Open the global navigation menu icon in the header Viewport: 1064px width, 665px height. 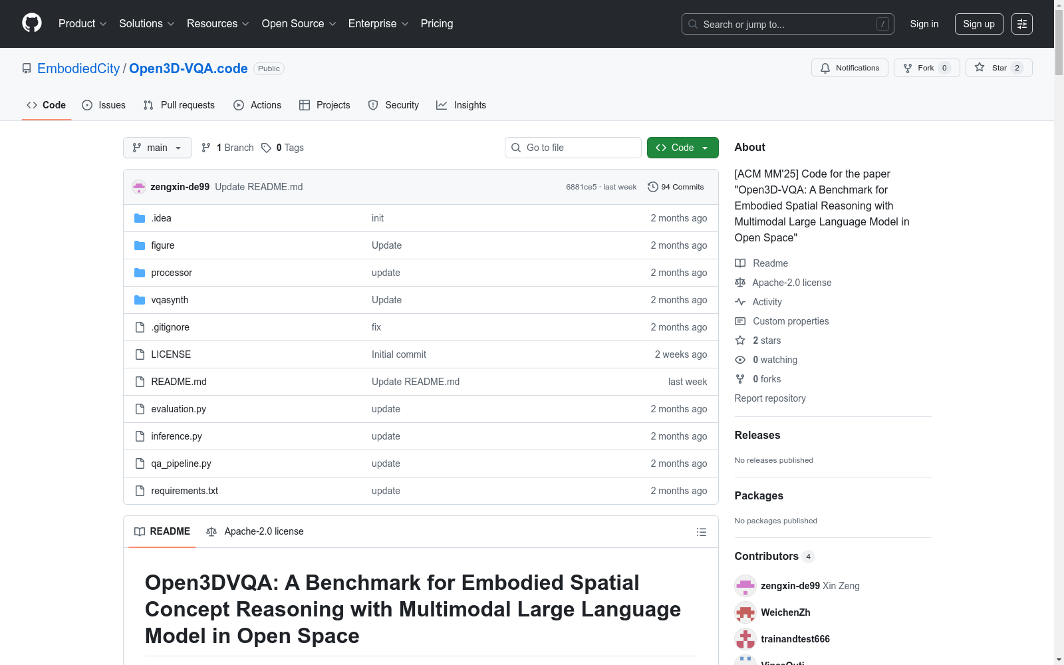(x=1022, y=24)
